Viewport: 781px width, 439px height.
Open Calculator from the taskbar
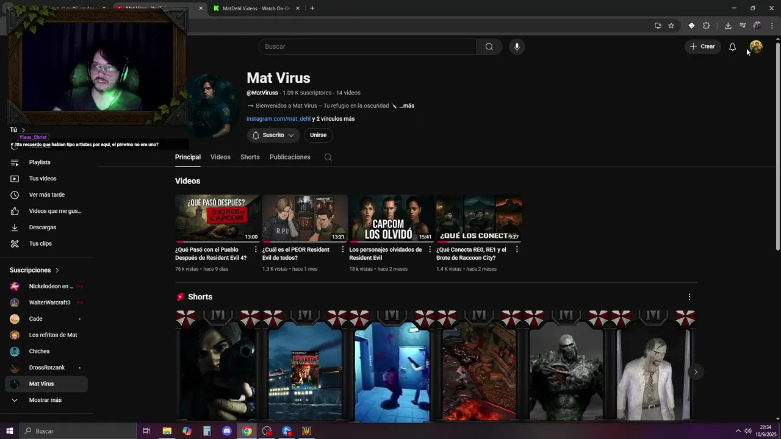(207, 431)
